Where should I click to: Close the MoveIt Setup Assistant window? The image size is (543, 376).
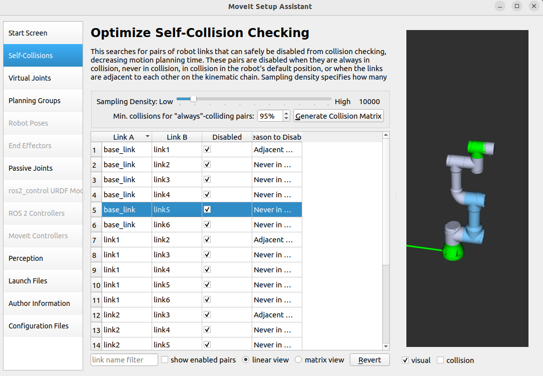(x=534, y=6)
